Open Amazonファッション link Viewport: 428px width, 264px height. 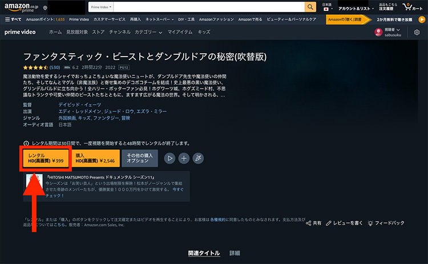click(x=216, y=19)
